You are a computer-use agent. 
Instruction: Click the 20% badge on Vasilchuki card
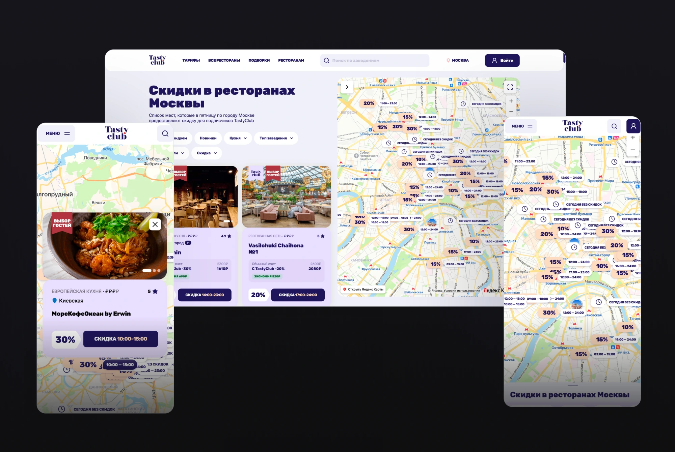click(x=258, y=295)
